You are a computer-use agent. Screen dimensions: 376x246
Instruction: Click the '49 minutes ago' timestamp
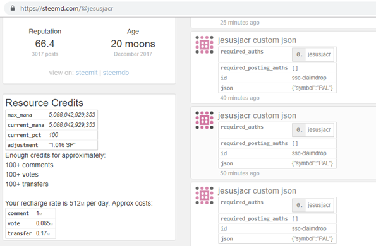click(x=240, y=98)
